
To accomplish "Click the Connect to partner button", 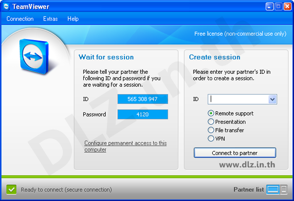I will 235,153.
